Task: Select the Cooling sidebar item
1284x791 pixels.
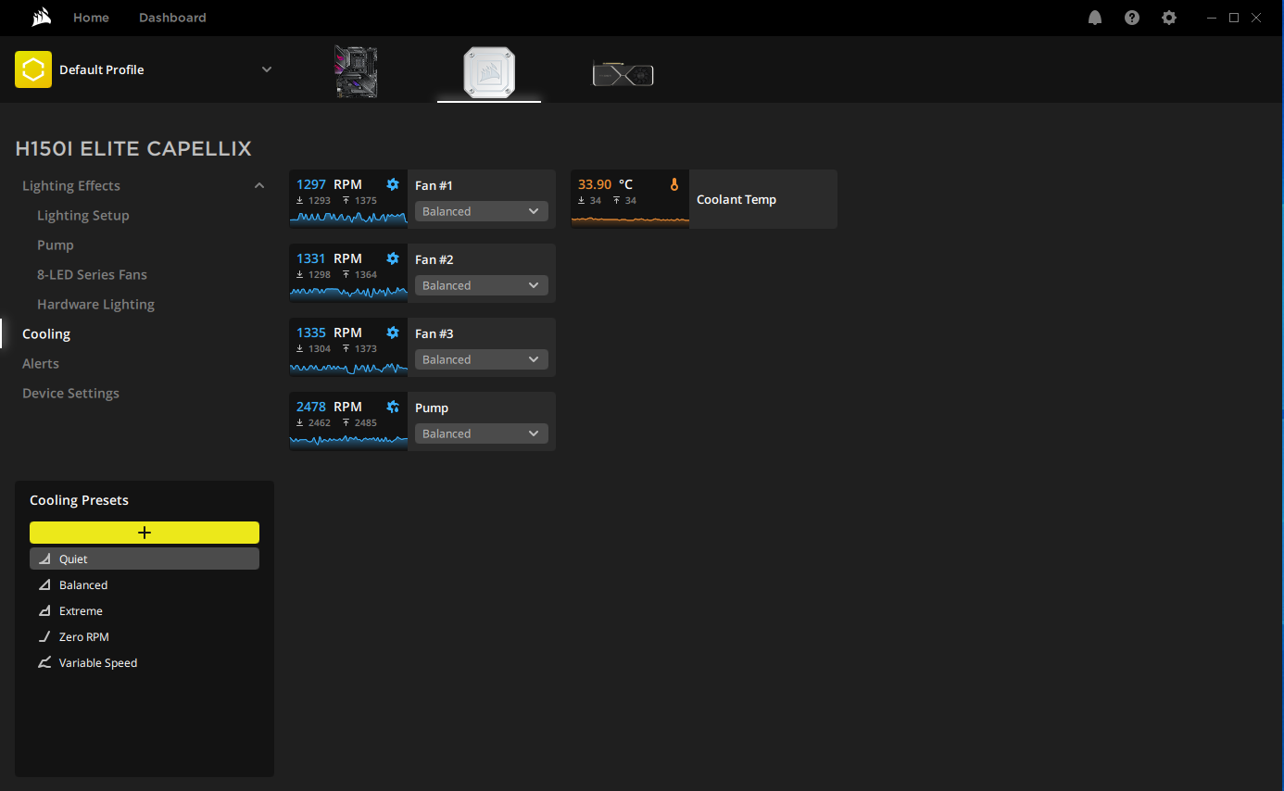Action: [x=46, y=334]
